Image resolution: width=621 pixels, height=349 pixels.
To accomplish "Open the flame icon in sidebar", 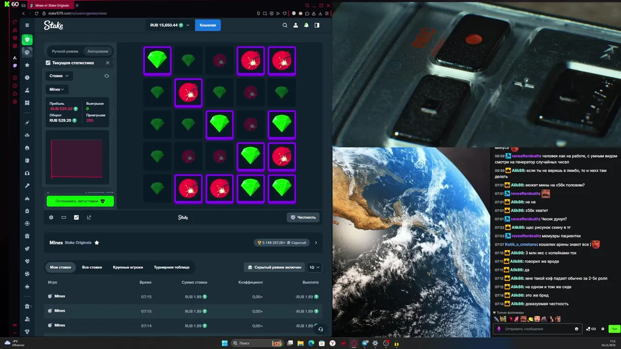I will tap(27, 148).
